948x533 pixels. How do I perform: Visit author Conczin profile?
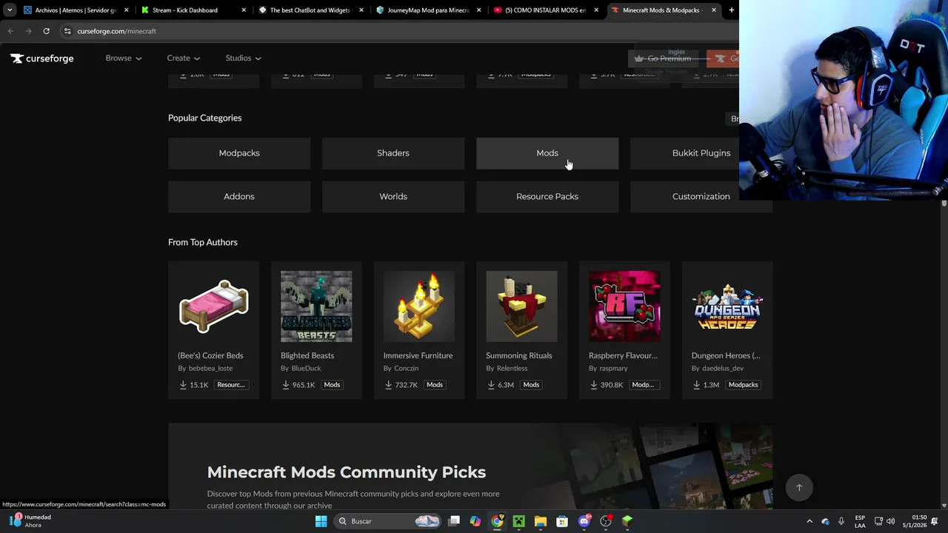(x=406, y=369)
